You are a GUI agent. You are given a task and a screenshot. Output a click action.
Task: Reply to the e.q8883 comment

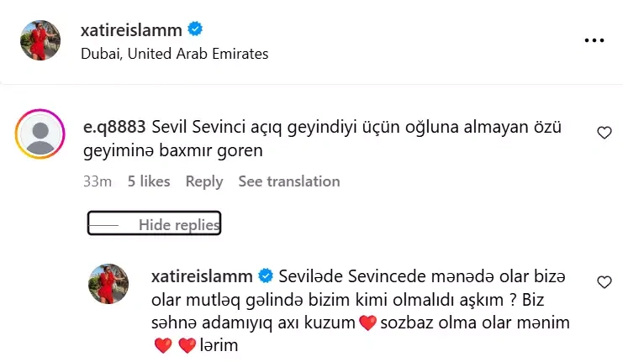tap(204, 181)
